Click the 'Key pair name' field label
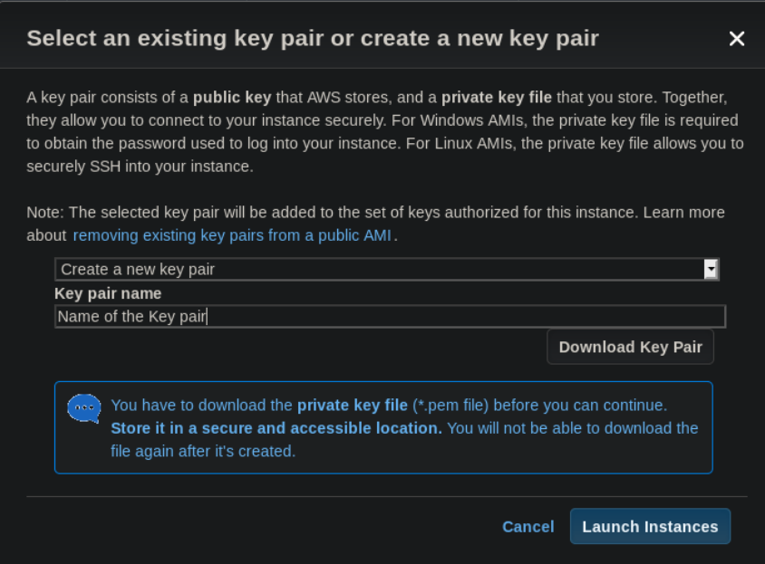Screen dimensions: 765x564 [x=108, y=293]
